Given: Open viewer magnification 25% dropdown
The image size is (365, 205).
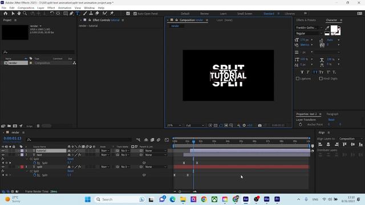Looking at the screenshot, I should coord(173,125).
